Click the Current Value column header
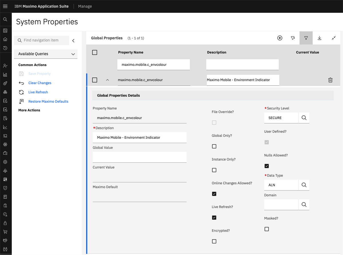 [x=308, y=52]
